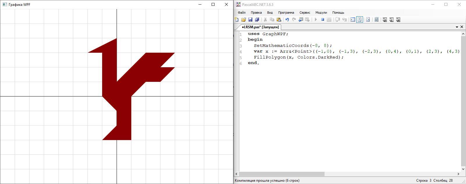
Task: Paste from clipboard icon
Action: pos(279,20)
